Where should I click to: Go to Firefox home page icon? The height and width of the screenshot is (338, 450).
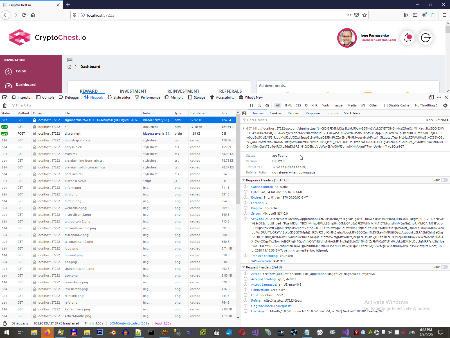point(33,15)
